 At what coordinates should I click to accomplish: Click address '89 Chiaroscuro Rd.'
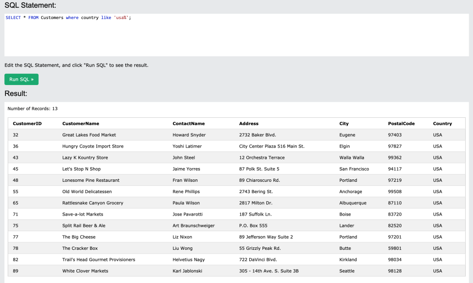[x=260, y=180]
